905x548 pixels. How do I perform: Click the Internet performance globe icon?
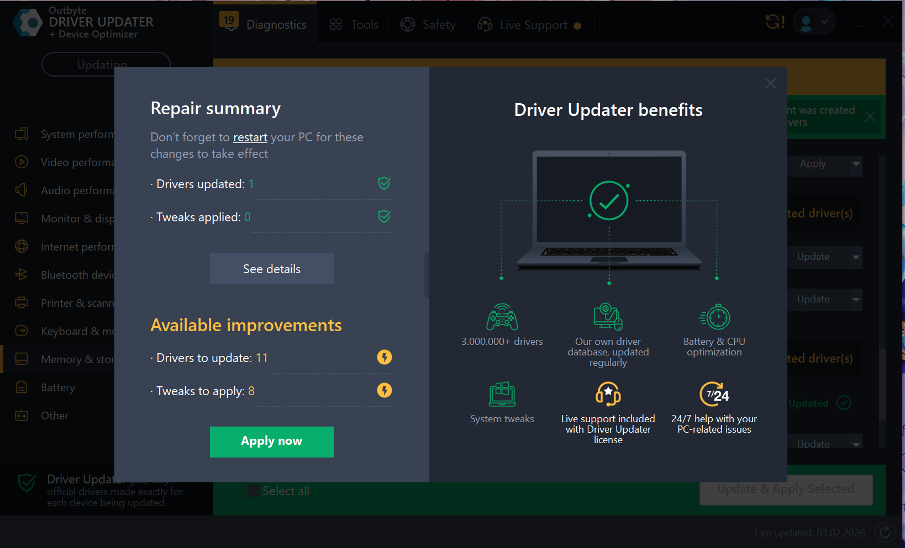click(x=22, y=247)
